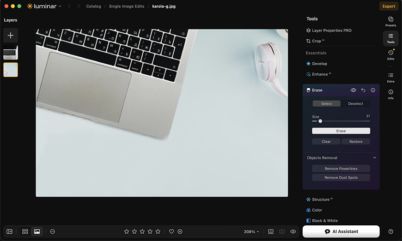The width and height of the screenshot is (402, 241).
Task: Collapse the Objects Removal section chevron
Action: (x=375, y=158)
